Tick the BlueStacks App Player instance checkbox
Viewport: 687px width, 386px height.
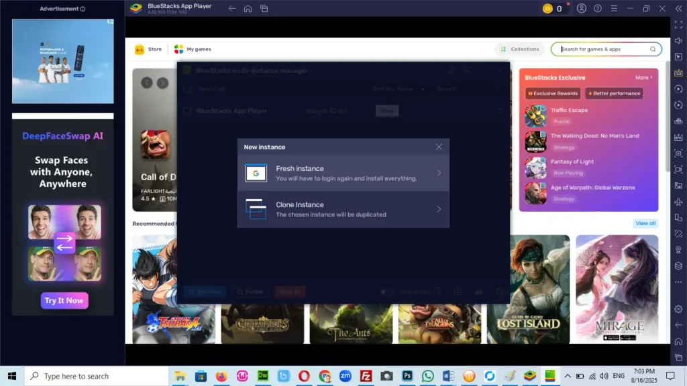pyautogui.click(x=188, y=111)
